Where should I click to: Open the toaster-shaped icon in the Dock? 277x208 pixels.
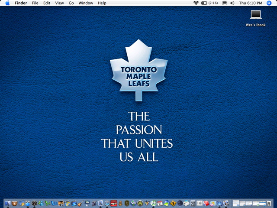(186, 203)
